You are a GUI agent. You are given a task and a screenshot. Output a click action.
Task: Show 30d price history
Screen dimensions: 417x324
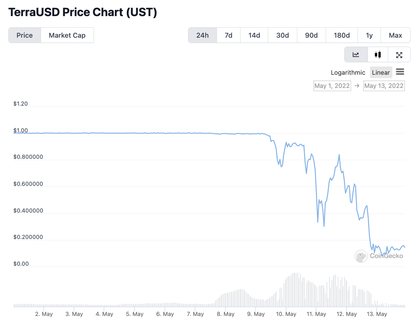tap(282, 35)
